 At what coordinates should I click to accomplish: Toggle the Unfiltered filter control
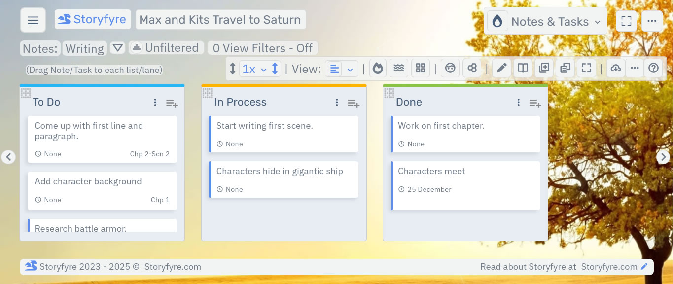point(166,47)
